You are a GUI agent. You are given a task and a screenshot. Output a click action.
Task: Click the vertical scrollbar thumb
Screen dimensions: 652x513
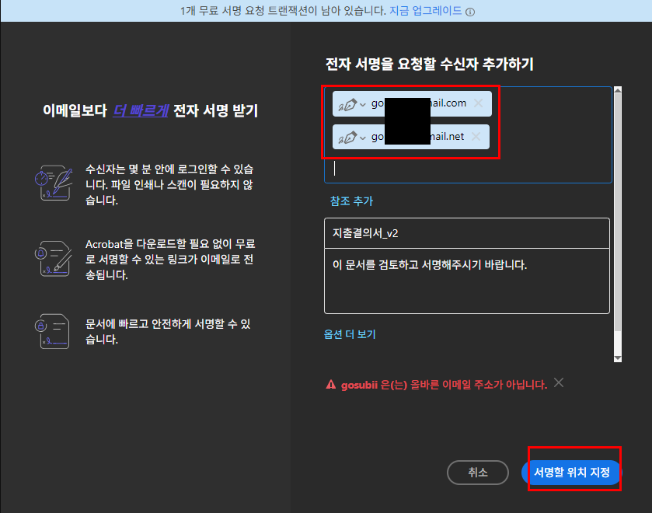click(x=618, y=212)
